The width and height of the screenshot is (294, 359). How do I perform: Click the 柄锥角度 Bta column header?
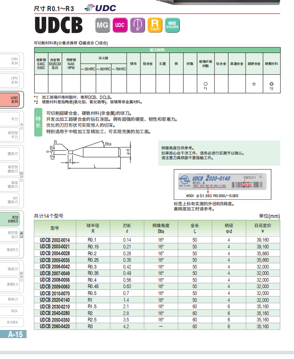click(161, 228)
